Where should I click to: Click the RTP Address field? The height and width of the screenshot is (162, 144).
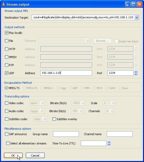[66, 65]
